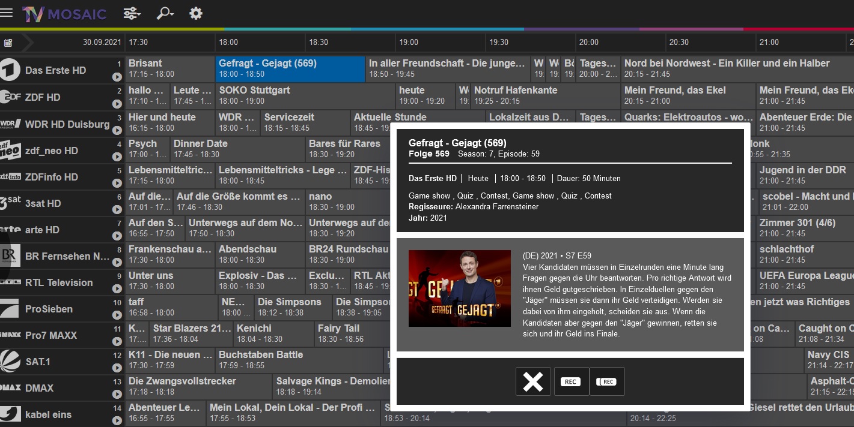The image size is (854, 427).
Task: Click the 30.09.2021 date label
Action: (102, 43)
